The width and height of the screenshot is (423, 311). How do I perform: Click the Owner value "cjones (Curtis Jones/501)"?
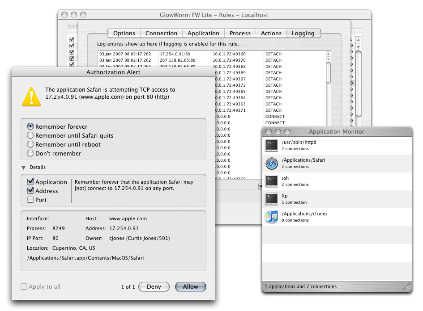[x=140, y=238]
